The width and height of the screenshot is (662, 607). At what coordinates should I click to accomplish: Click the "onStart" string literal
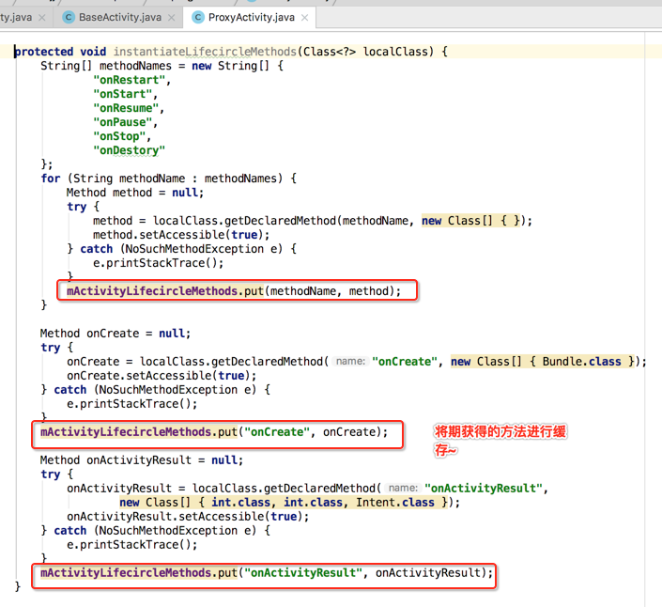pos(122,94)
